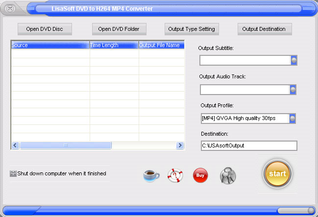
Task: Expand the Output Profile dropdown
Action: pyautogui.click(x=293, y=119)
